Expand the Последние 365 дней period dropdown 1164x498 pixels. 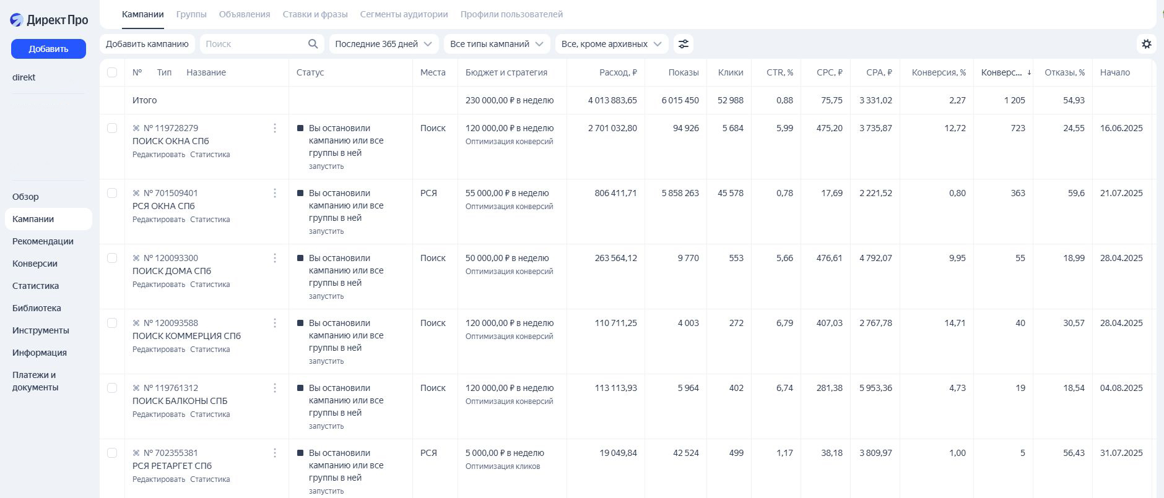pyautogui.click(x=383, y=44)
